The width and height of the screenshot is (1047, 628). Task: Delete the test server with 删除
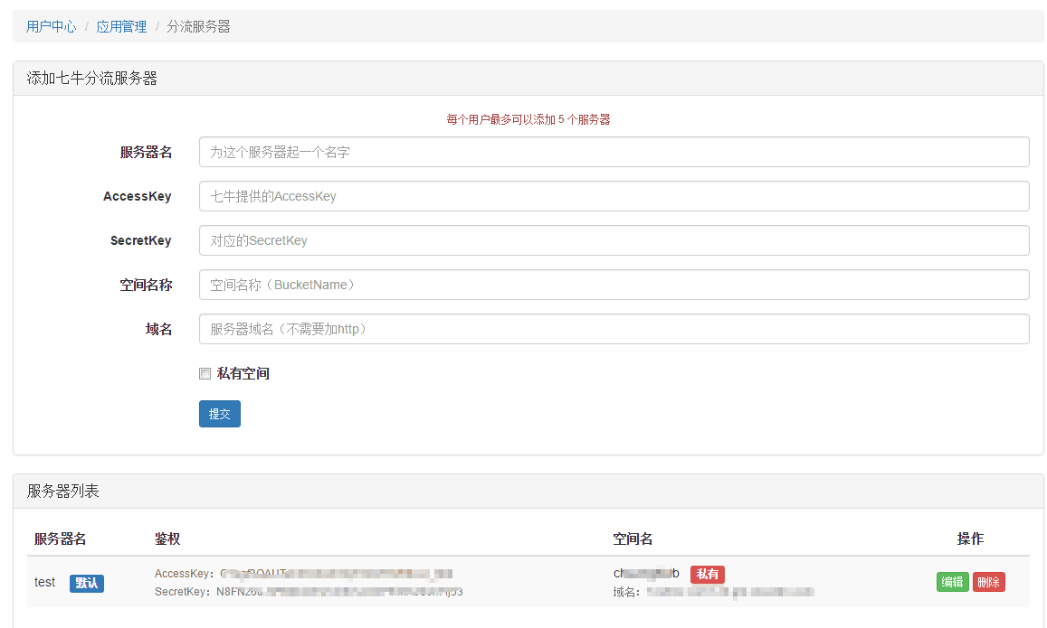[988, 582]
